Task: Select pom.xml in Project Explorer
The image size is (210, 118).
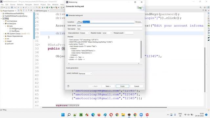Action: [x=10, y=44]
